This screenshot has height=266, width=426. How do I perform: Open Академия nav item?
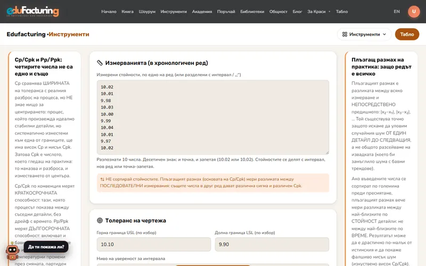[x=202, y=11]
